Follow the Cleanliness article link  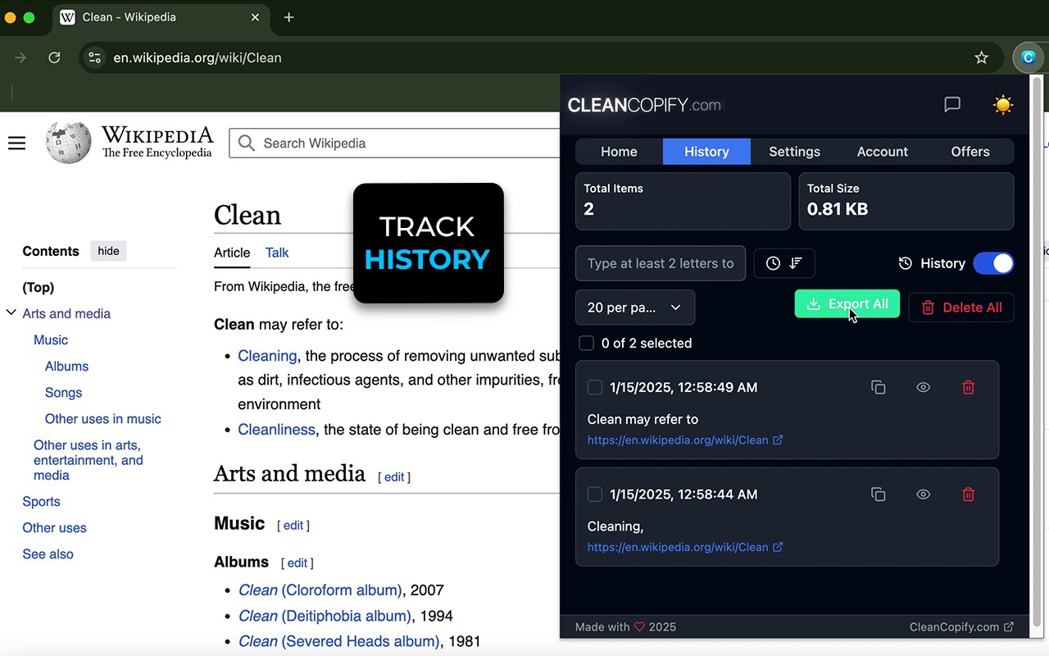pyautogui.click(x=276, y=430)
